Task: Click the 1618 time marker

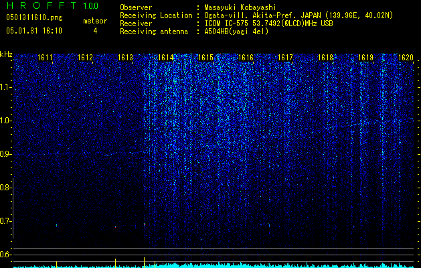Action: [x=325, y=58]
